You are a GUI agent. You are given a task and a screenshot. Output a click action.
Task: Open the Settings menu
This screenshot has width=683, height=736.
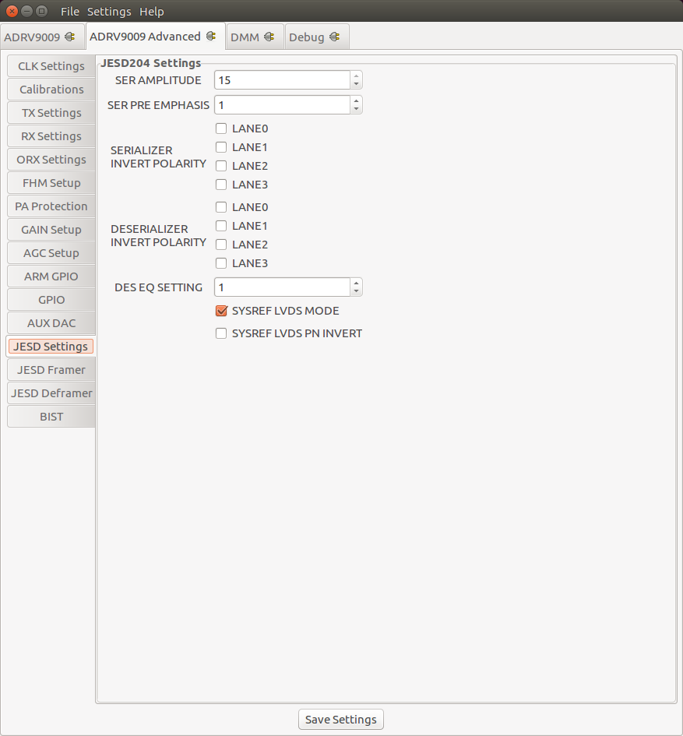coord(109,11)
